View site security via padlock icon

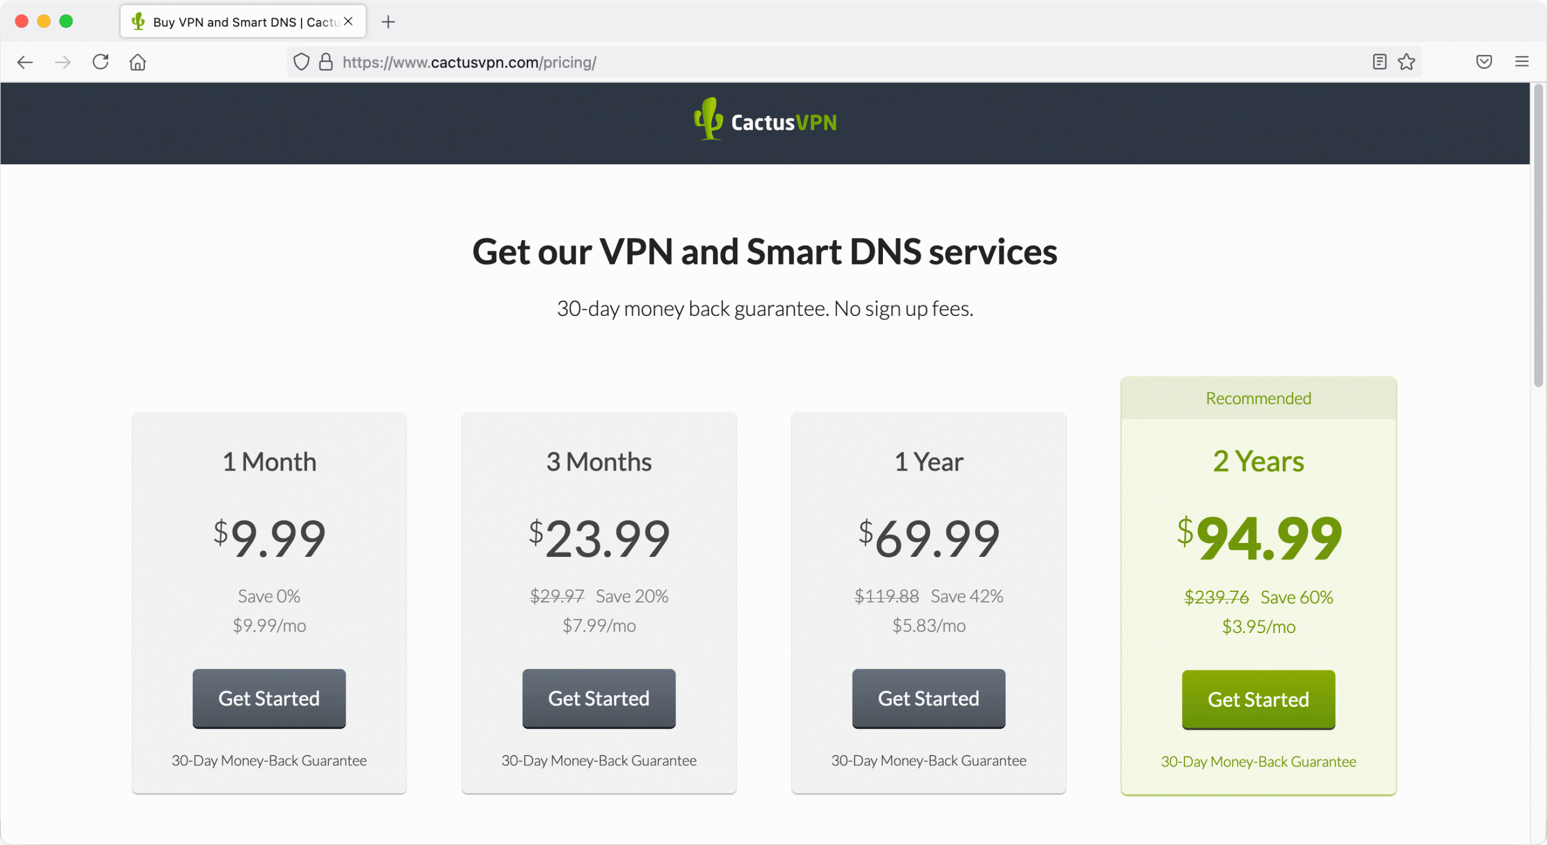(x=326, y=62)
